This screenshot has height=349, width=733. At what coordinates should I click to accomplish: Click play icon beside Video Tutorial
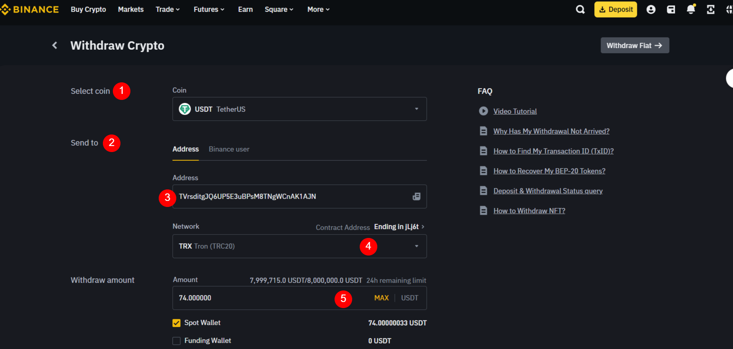pos(483,111)
